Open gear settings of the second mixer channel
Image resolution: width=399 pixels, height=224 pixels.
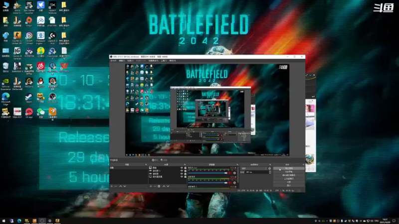pyautogui.click(x=234, y=183)
